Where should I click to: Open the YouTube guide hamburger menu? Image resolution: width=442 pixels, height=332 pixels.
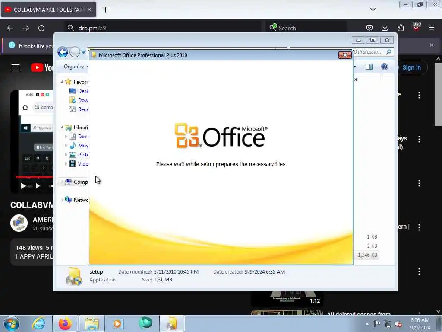pos(16,67)
